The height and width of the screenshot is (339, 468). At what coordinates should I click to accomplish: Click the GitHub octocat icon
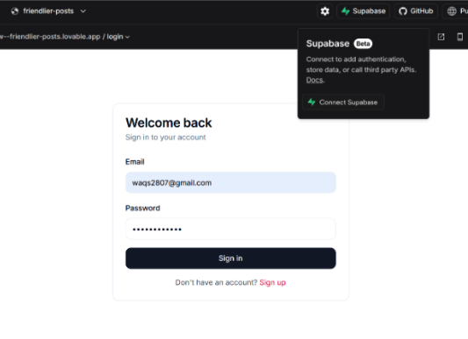[x=403, y=11]
